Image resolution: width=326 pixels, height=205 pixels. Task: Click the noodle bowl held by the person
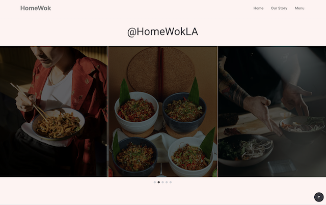point(58,124)
